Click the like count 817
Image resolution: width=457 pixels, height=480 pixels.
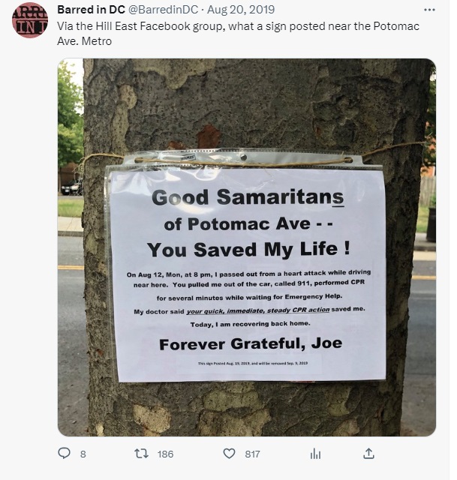[252, 454]
